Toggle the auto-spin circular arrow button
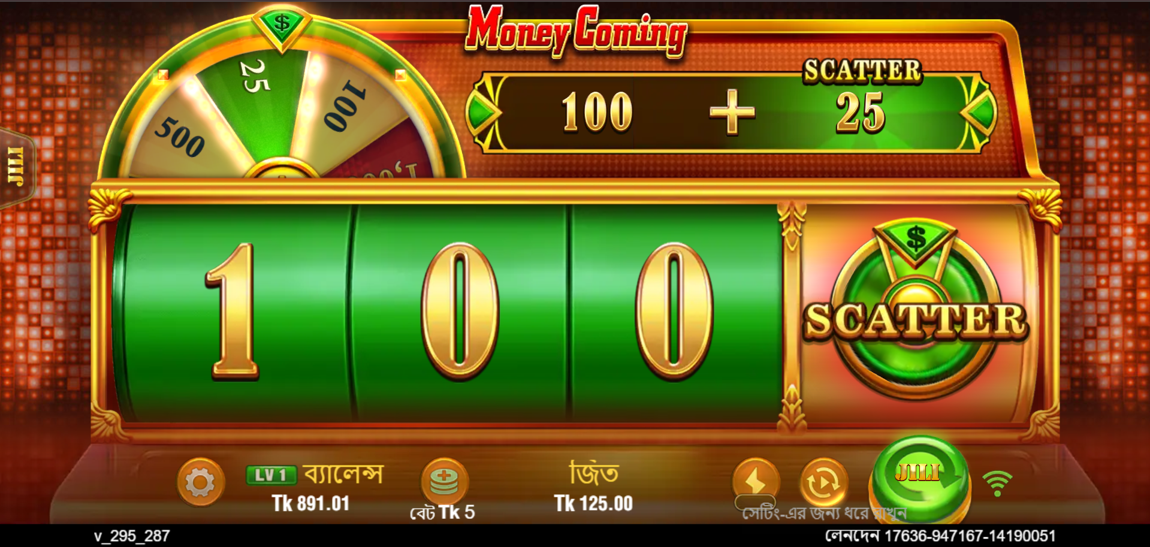The height and width of the screenshot is (547, 1150). click(x=824, y=481)
